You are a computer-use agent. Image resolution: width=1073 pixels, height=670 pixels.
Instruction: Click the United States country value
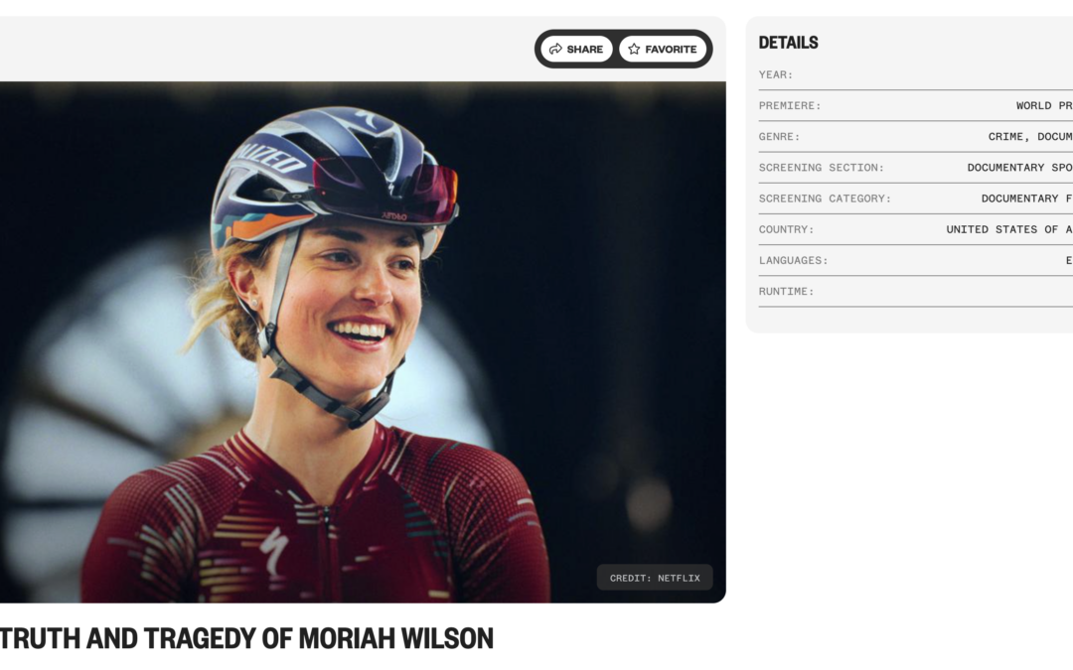(1009, 229)
